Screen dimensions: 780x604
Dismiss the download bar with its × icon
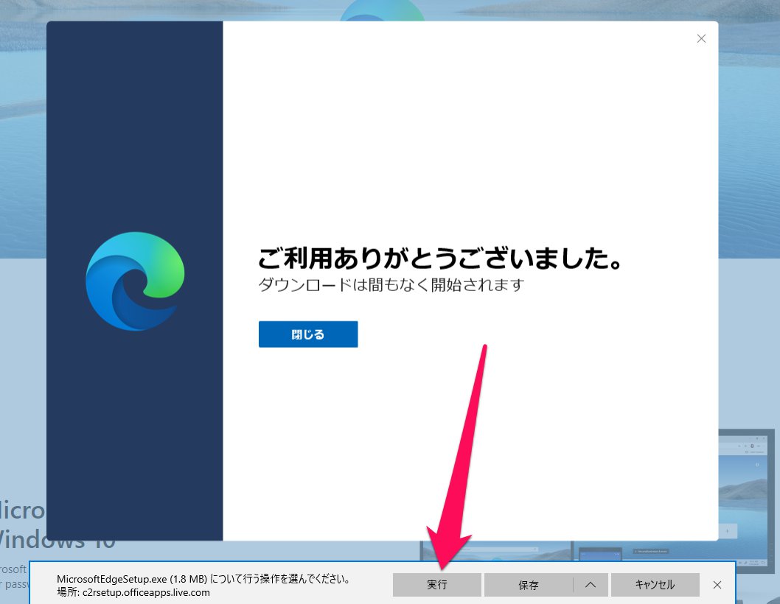pyautogui.click(x=716, y=584)
